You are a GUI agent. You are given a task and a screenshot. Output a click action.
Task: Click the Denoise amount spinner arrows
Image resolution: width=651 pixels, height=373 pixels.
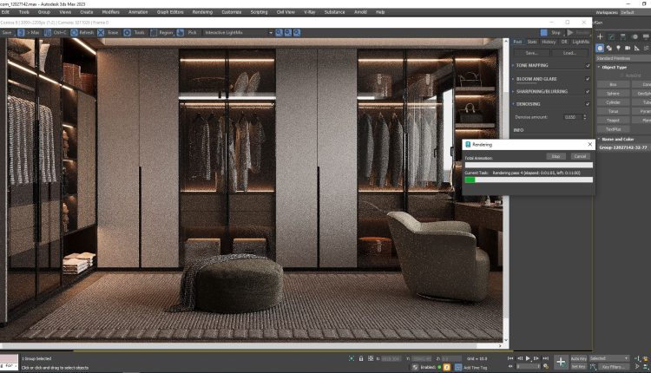[x=584, y=117]
